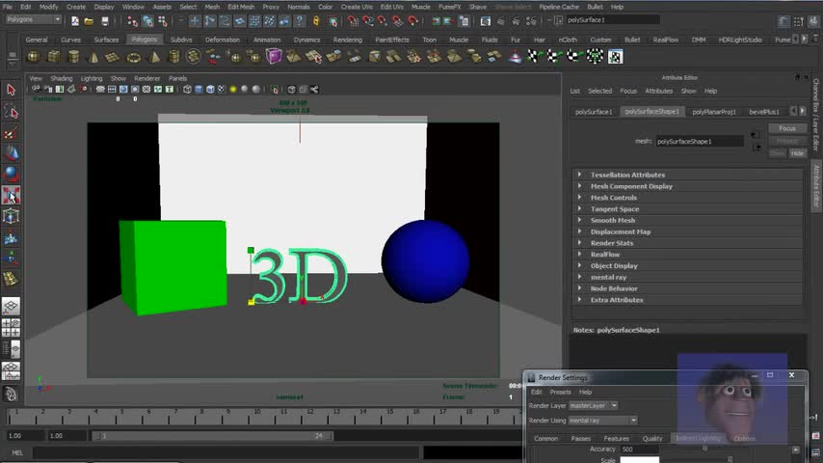Click the yellow light bulb viewport icon

tap(233, 90)
